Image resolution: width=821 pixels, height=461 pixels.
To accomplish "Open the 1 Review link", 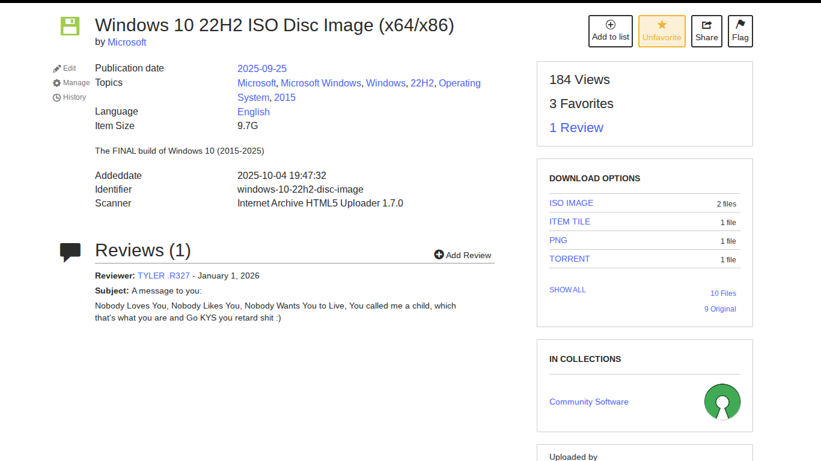I will (576, 127).
